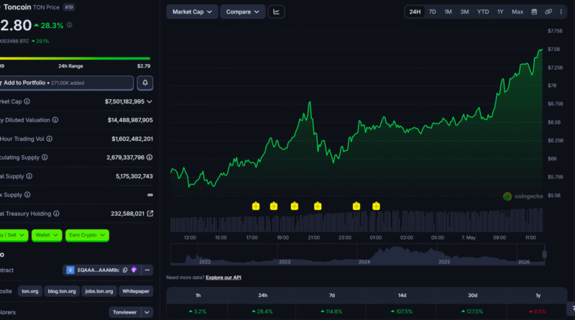This screenshot has height=320, width=575.
Task: Click the sixth yellow news marker
Action: [376, 206]
